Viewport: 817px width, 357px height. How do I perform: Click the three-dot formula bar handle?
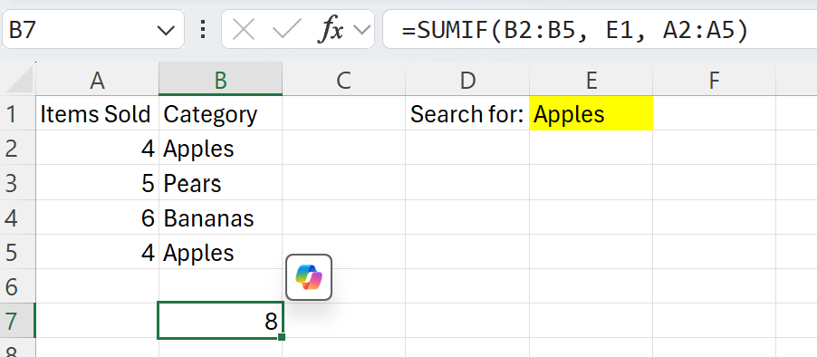[203, 30]
